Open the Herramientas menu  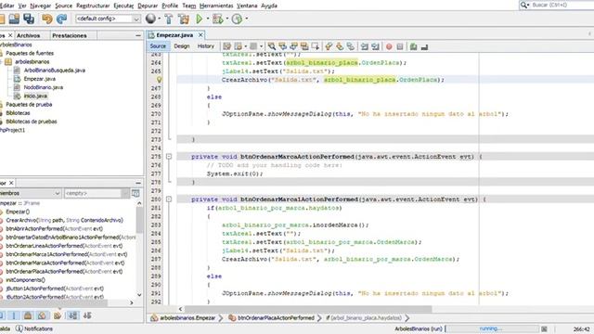pyautogui.click(x=216, y=6)
